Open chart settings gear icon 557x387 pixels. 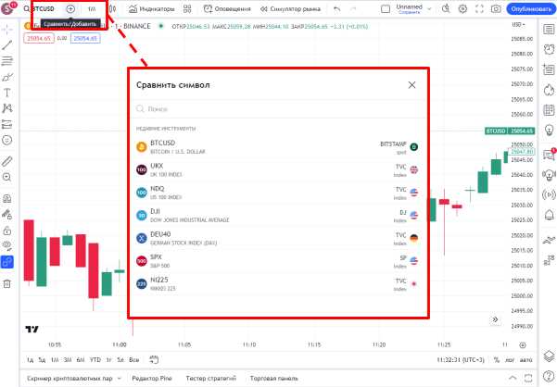tap(462, 9)
